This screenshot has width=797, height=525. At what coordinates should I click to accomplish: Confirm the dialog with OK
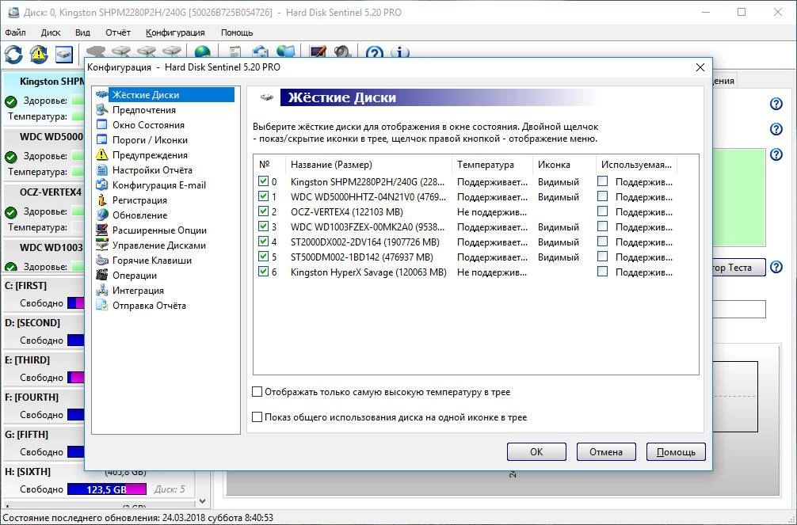[536, 452]
